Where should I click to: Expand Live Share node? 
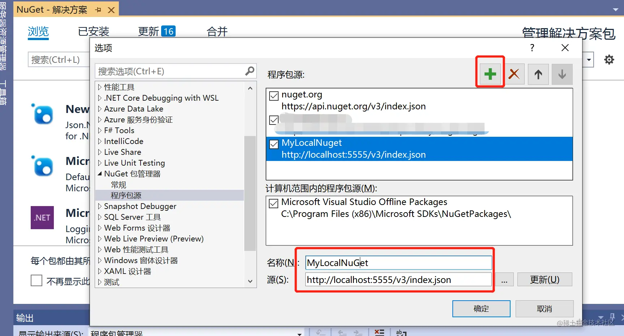click(x=100, y=152)
